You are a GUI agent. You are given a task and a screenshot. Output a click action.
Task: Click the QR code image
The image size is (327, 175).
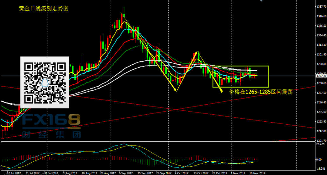click(45, 81)
